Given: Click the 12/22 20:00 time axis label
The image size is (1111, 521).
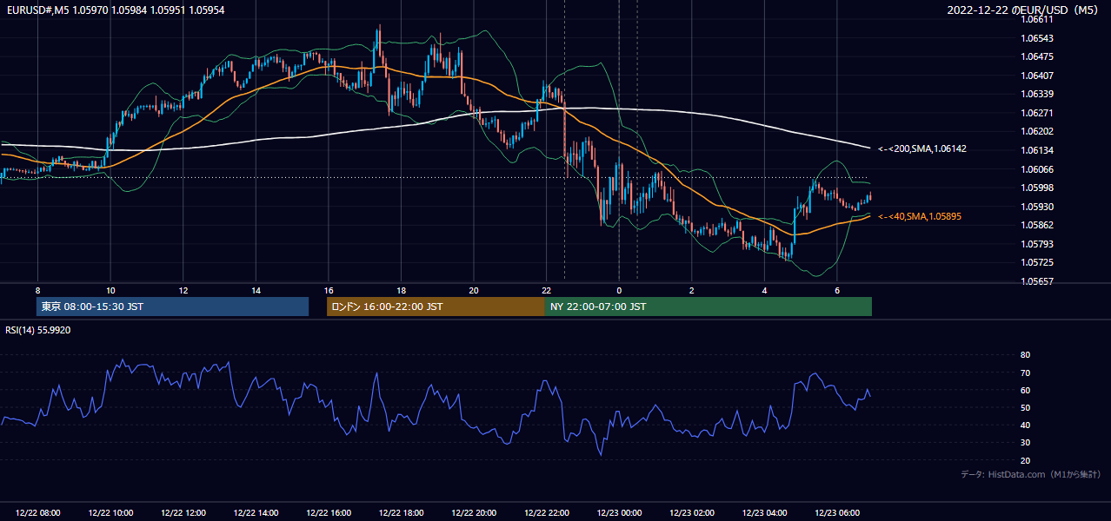Looking at the screenshot, I should pos(474,513).
